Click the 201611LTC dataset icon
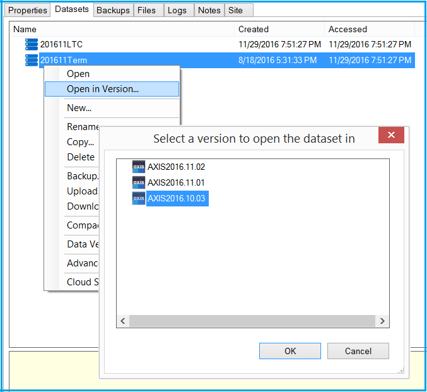The height and width of the screenshot is (392, 427). pos(32,44)
